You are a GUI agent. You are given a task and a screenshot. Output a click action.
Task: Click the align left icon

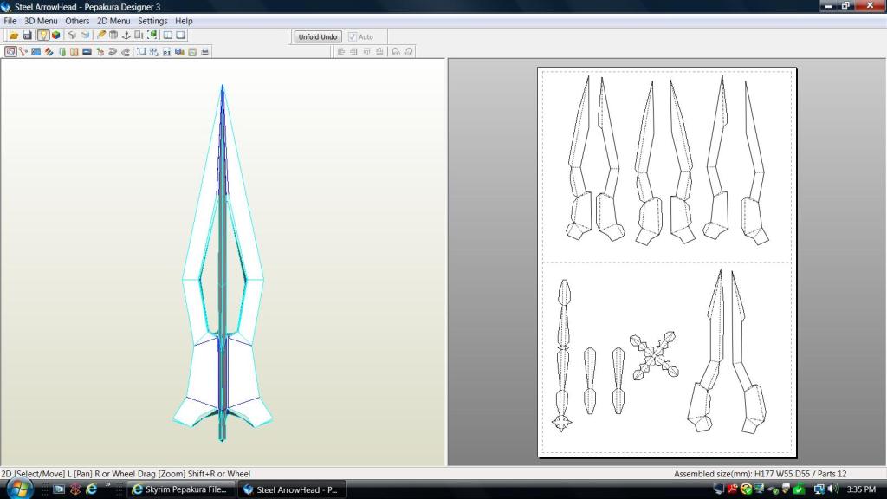[341, 51]
